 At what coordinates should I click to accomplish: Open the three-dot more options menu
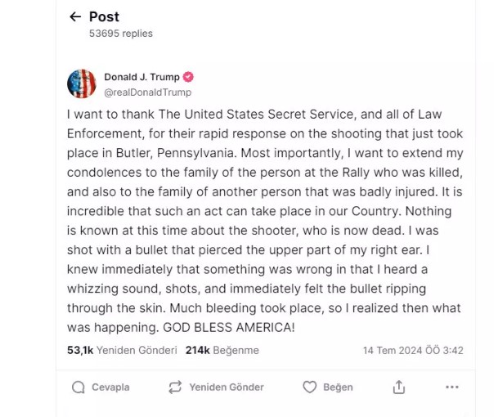coord(452,387)
